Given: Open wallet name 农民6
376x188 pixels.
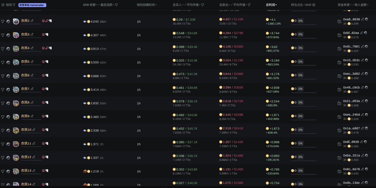Looking at the screenshot, I should click(x=25, y=75).
